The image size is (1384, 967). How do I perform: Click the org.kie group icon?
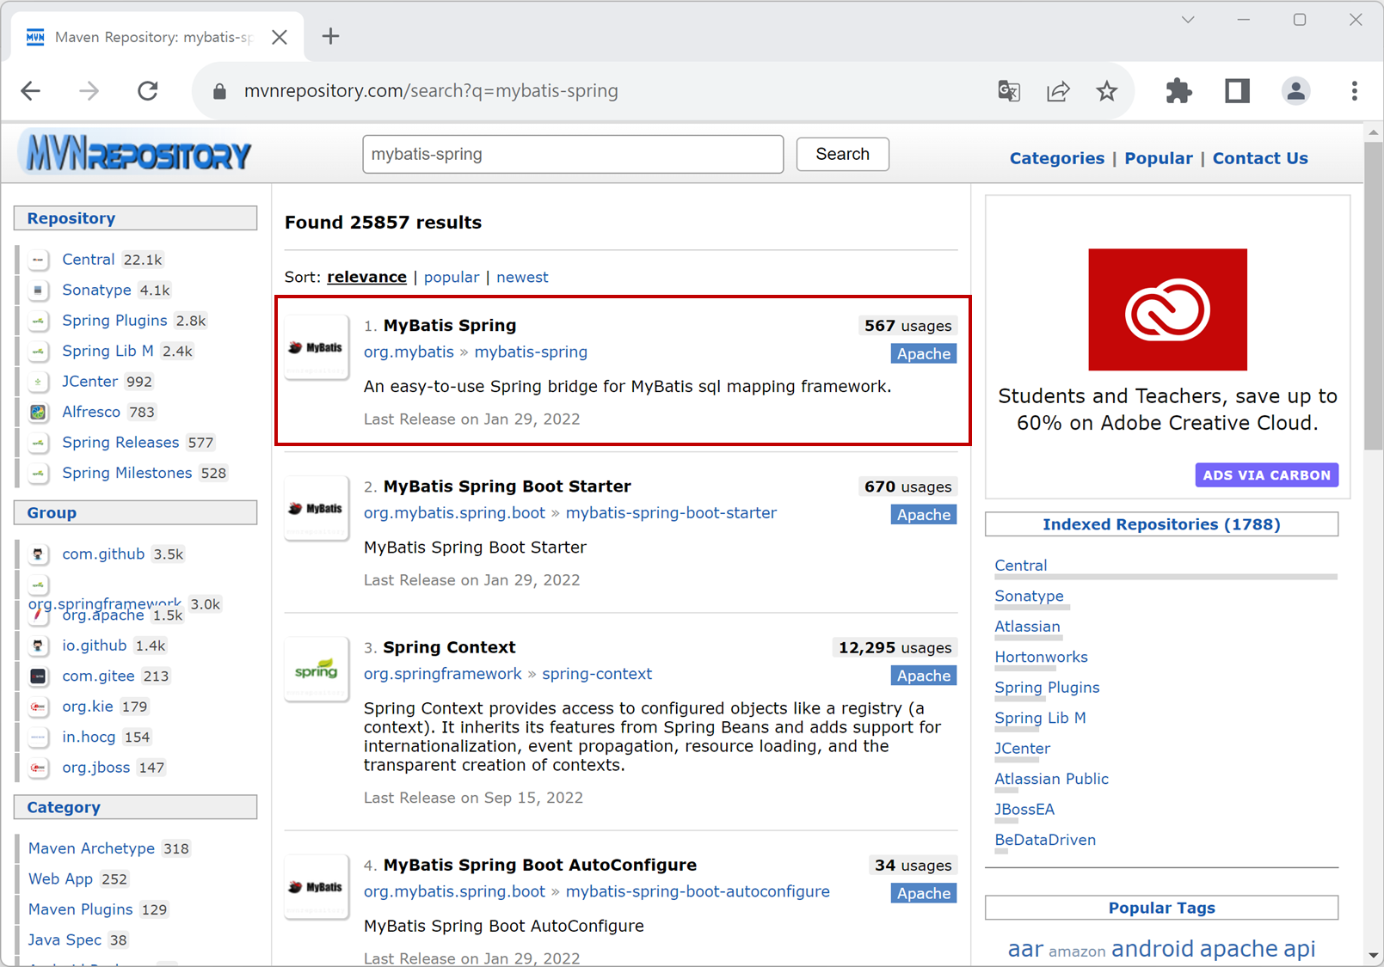click(38, 707)
